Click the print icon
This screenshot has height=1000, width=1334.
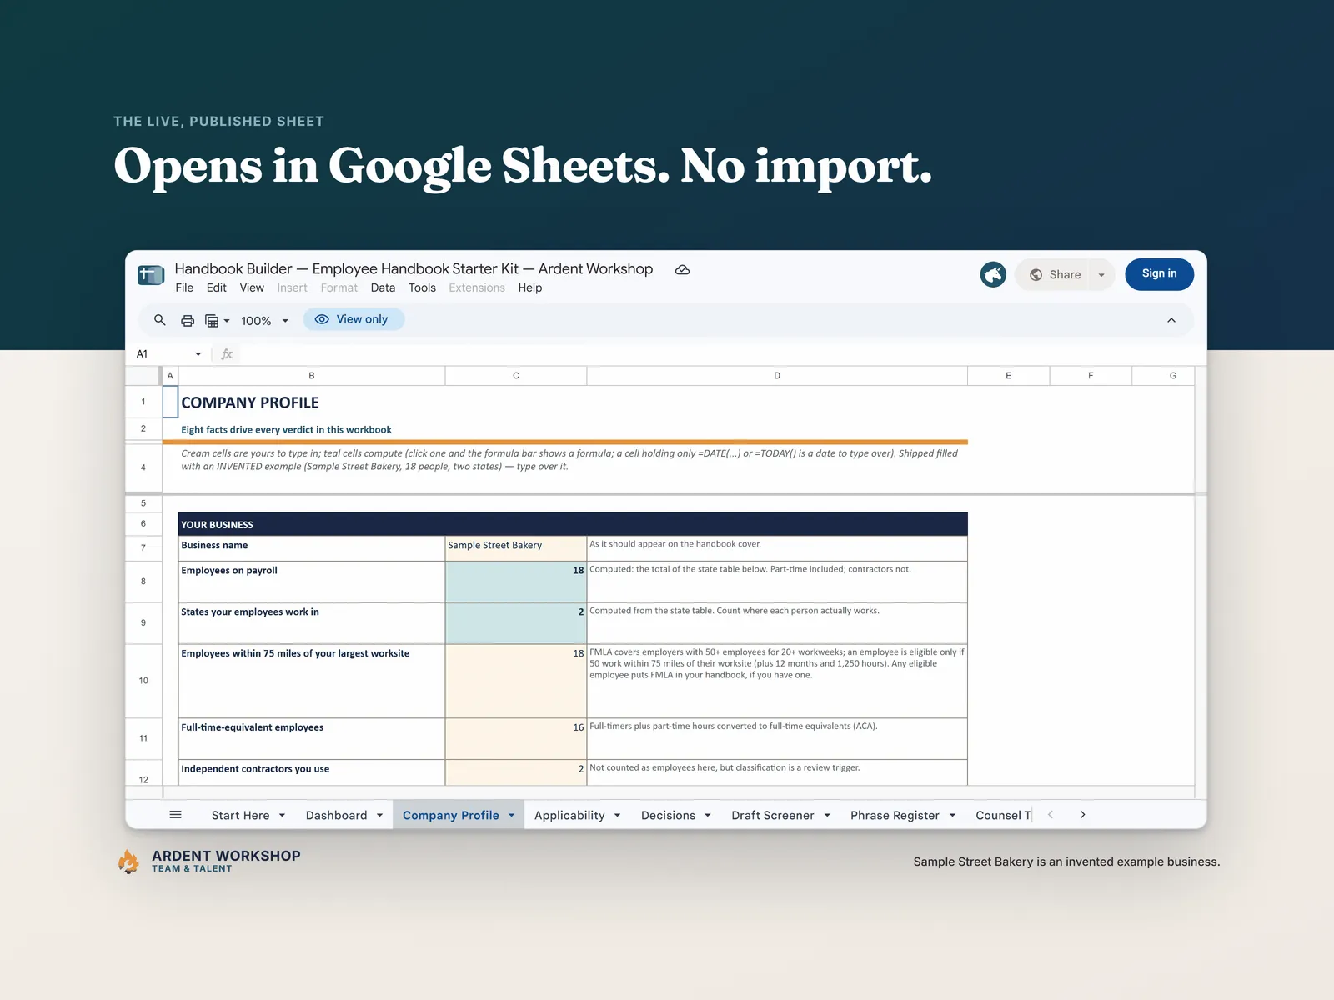(188, 321)
